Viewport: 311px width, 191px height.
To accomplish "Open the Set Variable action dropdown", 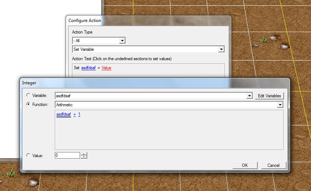I will [148, 49].
